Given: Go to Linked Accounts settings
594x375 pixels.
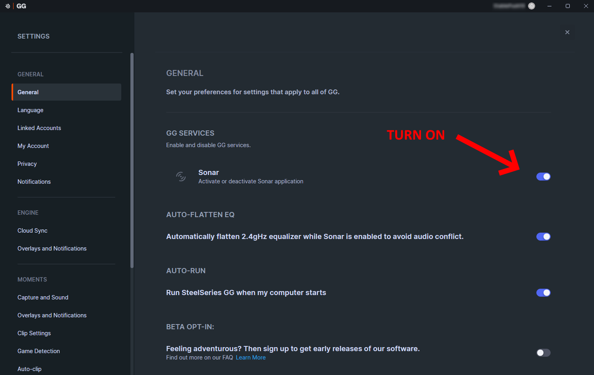Looking at the screenshot, I should (39, 128).
